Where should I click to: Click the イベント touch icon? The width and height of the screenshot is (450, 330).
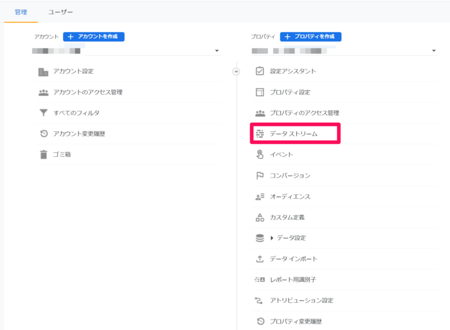pyautogui.click(x=260, y=154)
